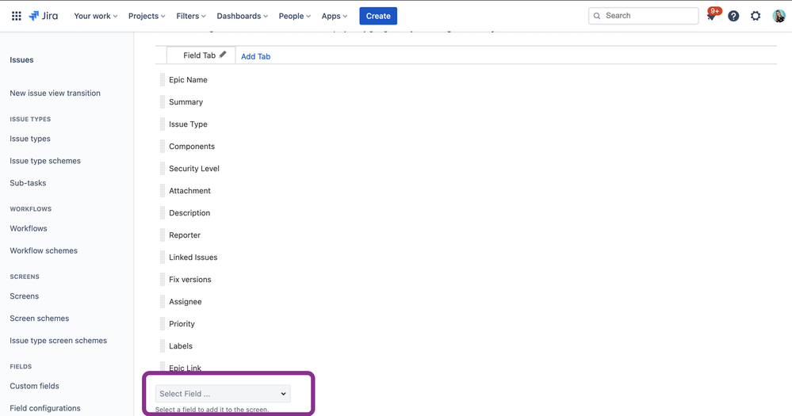Viewport: 792px width, 416px height.
Task: Open the help question mark icon
Action: pyautogui.click(x=733, y=16)
